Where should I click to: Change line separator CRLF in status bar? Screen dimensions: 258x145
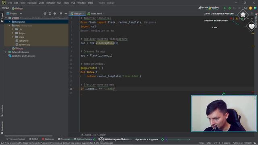pos(209,143)
